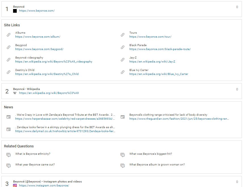Open the harpersbazaar.com news link
Image resolution: width=243 pixels, height=187 pixels.
click(65, 119)
